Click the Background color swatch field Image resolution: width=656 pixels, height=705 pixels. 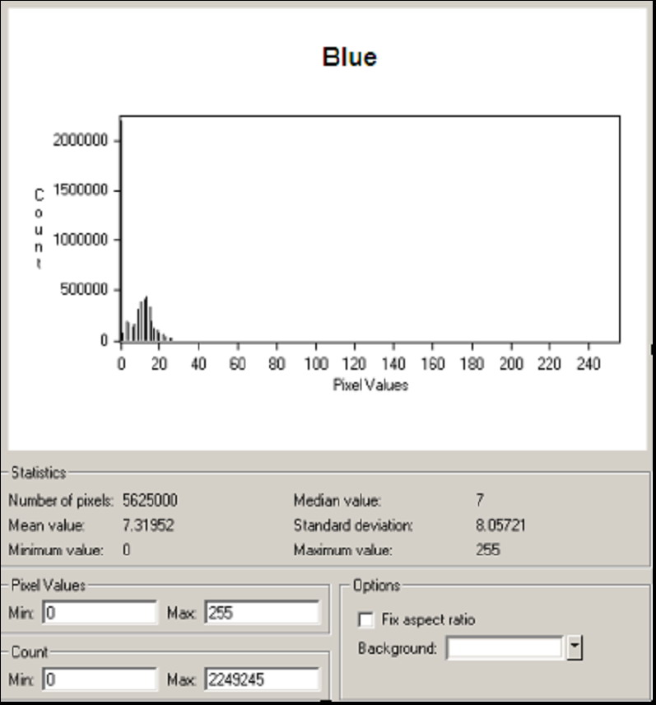click(x=505, y=648)
